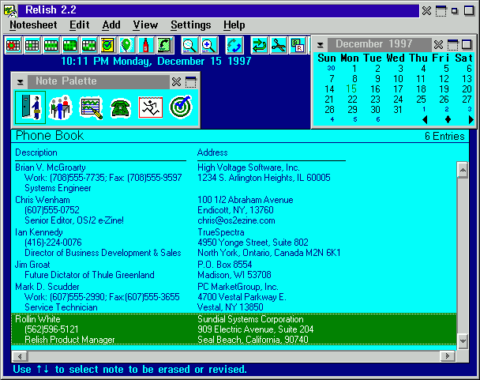
Task: Click the green looping arrows toolbar icon
Action: click(259, 45)
